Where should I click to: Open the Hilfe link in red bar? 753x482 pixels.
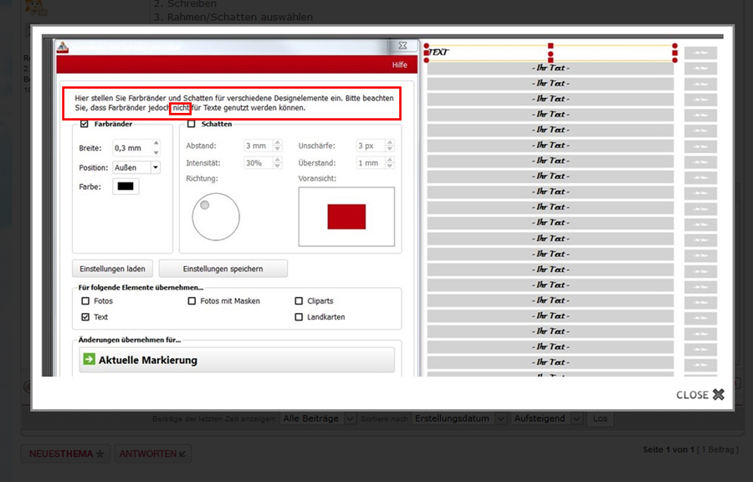[400, 64]
